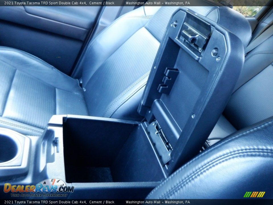Open the top Washington Auto Mall dealer text
273x205 pixels.
[x=158, y=3]
